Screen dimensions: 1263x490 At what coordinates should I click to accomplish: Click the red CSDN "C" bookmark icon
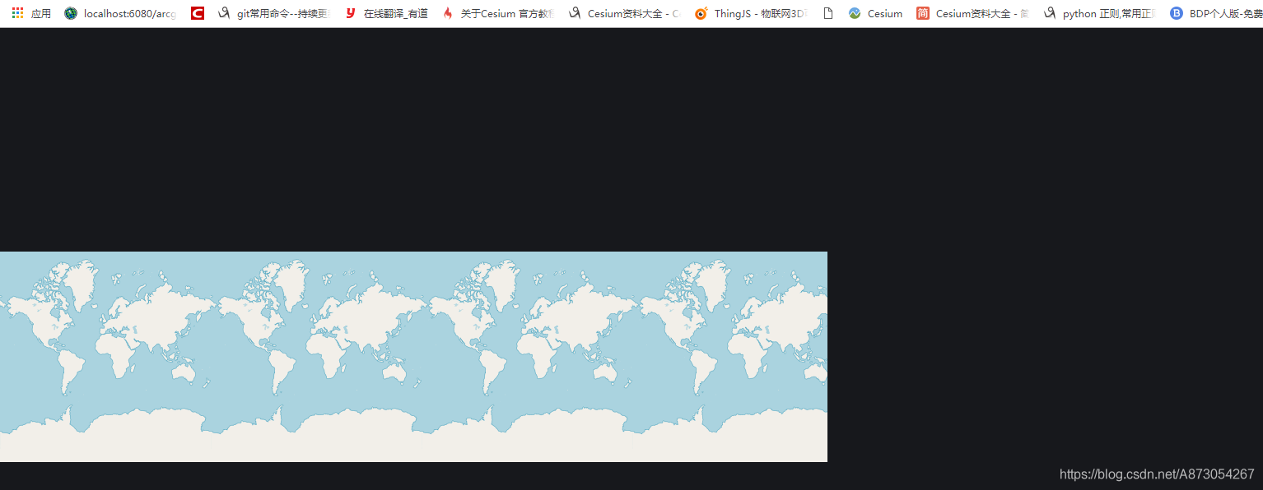(x=197, y=13)
